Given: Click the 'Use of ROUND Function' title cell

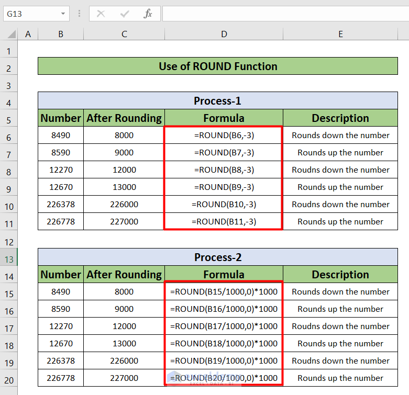Looking at the screenshot, I should tap(218, 66).
